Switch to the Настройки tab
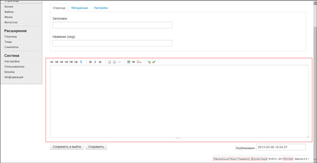Screen dimensions: 317x163 tap(101, 8)
